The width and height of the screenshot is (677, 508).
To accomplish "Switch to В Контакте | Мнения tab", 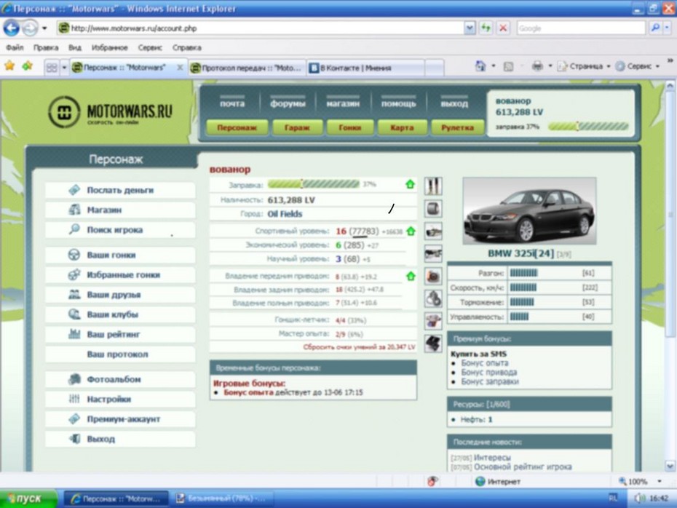I will (365, 68).
